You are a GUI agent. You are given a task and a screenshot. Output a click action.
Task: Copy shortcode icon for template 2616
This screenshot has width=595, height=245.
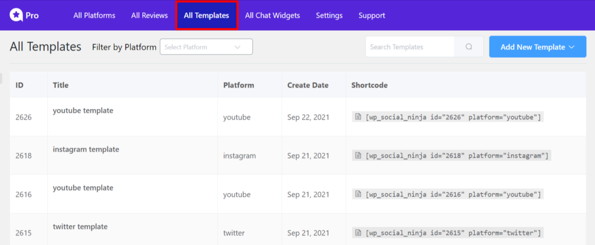tap(357, 194)
